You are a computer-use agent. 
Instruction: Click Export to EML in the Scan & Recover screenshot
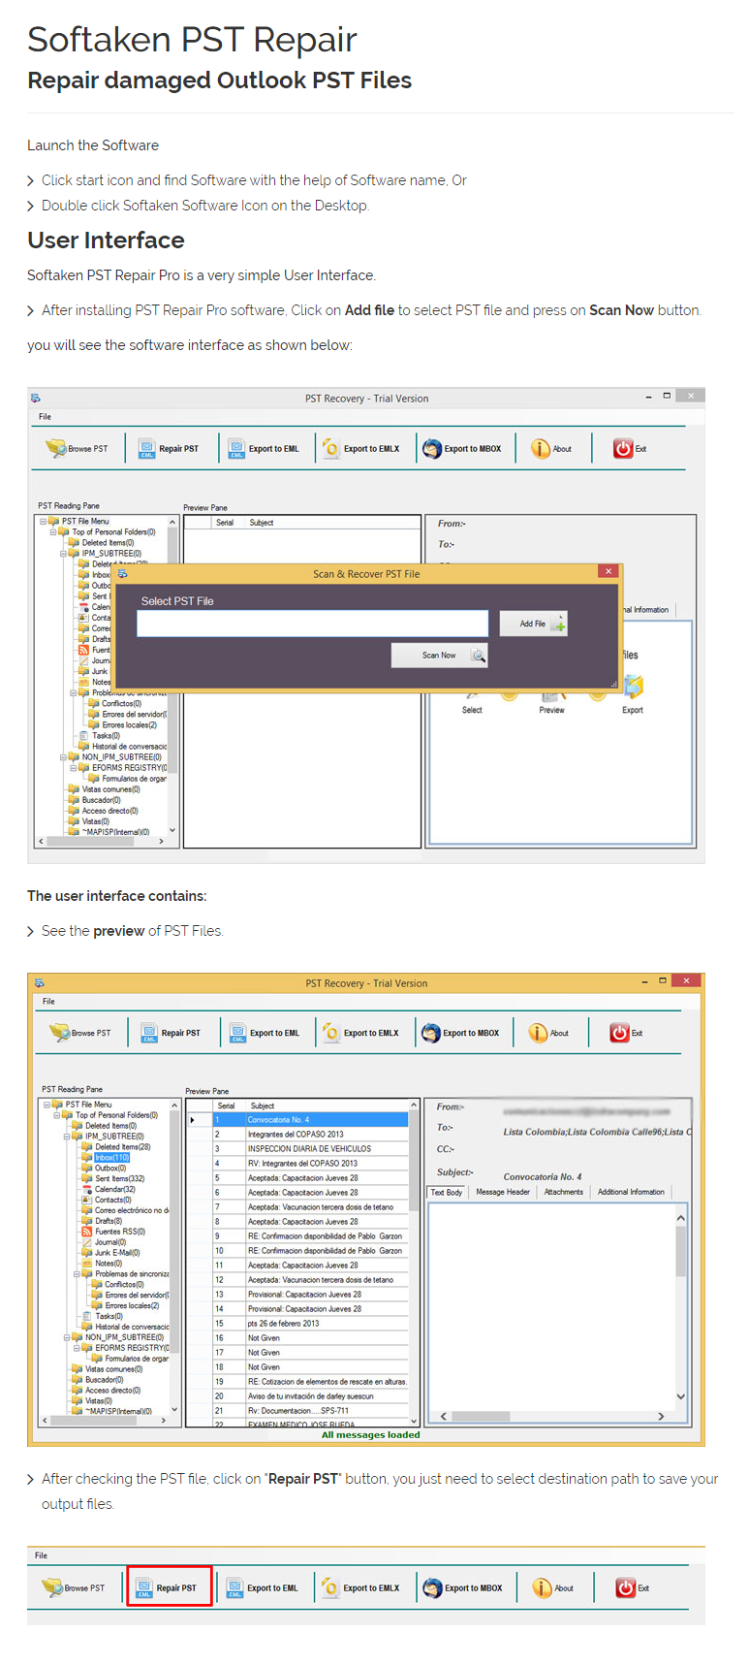point(265,448)
